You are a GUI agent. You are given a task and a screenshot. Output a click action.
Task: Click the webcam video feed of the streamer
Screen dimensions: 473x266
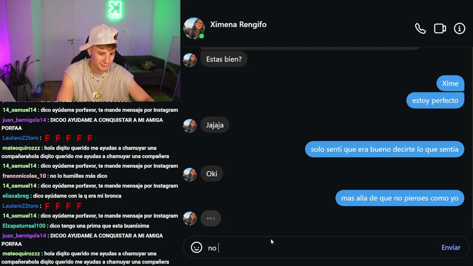[90, 50]
